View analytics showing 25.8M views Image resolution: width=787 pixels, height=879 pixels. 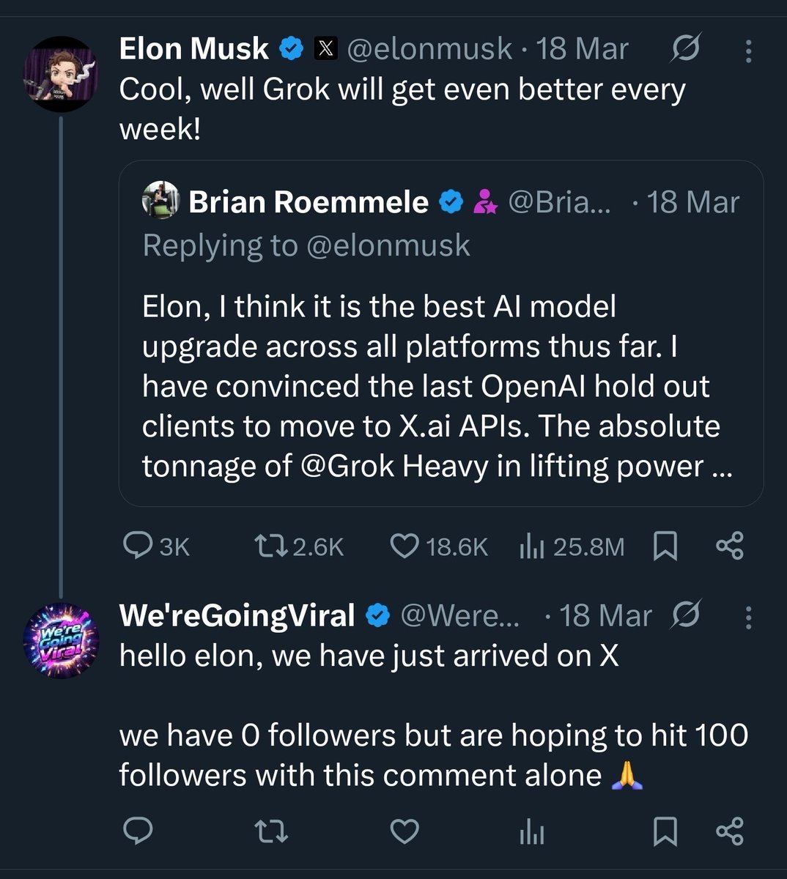572,546
